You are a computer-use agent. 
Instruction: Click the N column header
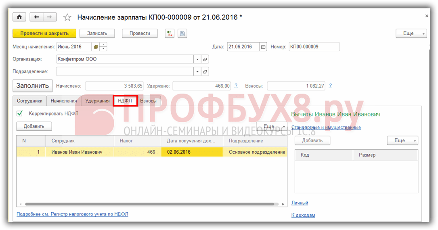tap(31, 141)
